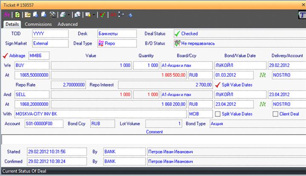This screenshot has height=176, width=306.
Task: Open the print options dropdown arrow
Action: point(69,15)
